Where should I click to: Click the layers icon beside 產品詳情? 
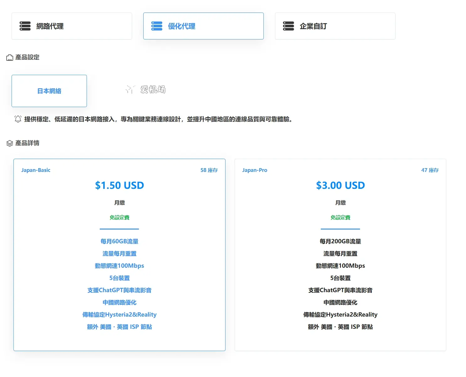coord(10,143)
